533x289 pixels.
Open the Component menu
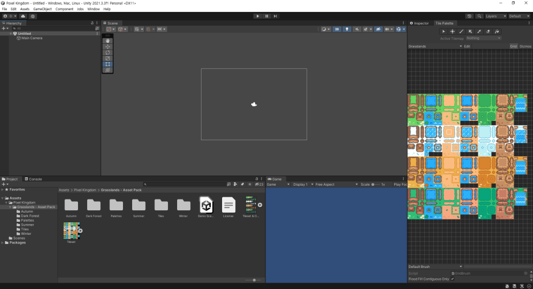pos(64,9)
